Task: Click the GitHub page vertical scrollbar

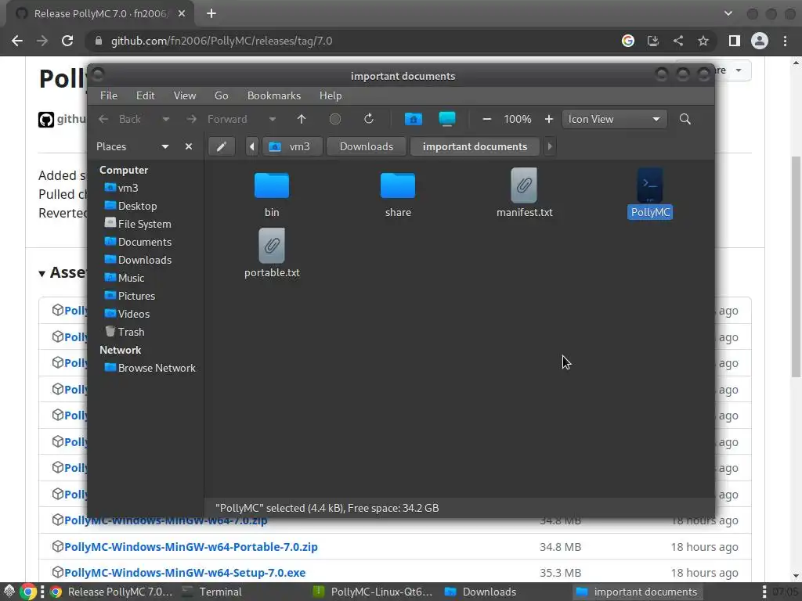Action: pyautogui.click(x=796, y=266)
